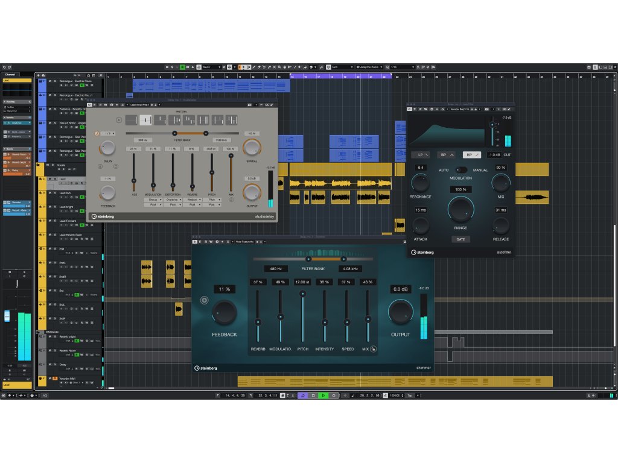Select the Glue tool in toolbar

pos(269,67)
